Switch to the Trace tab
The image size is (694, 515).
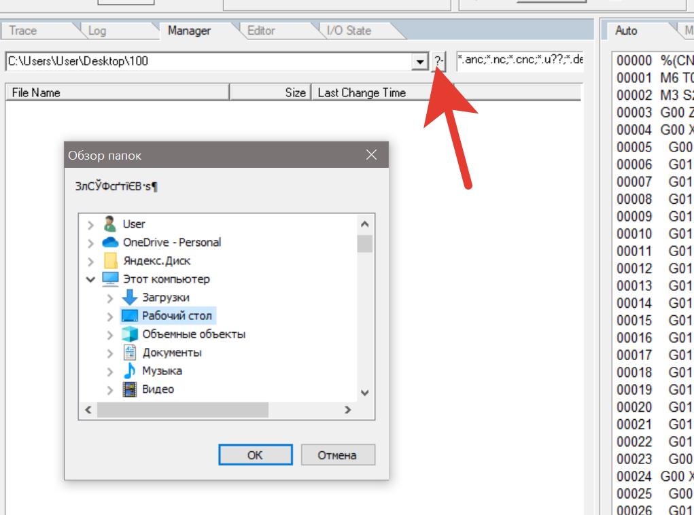point(23,31)
